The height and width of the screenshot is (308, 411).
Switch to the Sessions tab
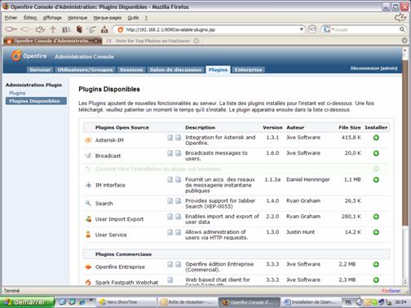tap(131, 70)
